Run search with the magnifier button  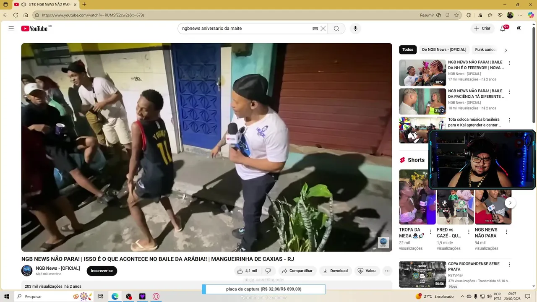(336, 29)
